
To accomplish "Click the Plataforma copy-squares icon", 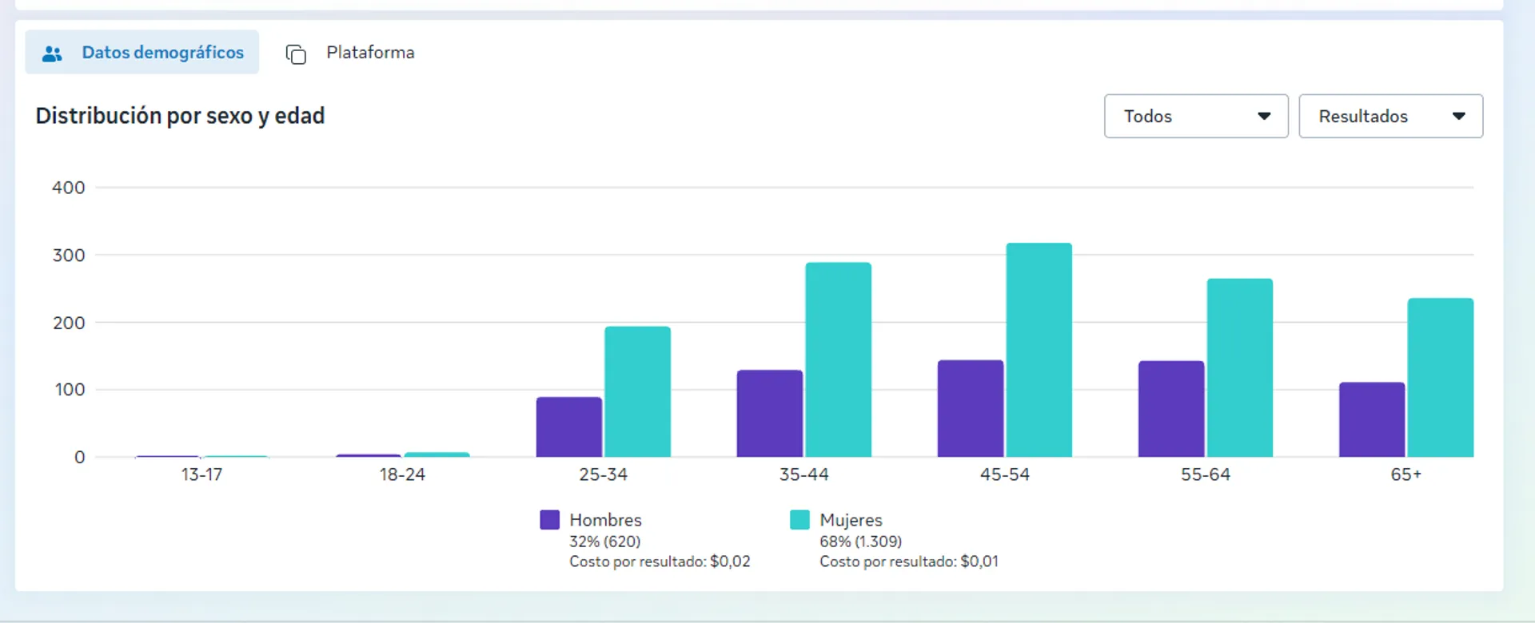I will pyautogui.click(x=296, y=54).
